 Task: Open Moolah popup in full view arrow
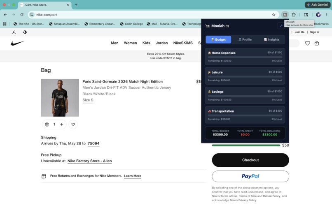click(281, 26)
